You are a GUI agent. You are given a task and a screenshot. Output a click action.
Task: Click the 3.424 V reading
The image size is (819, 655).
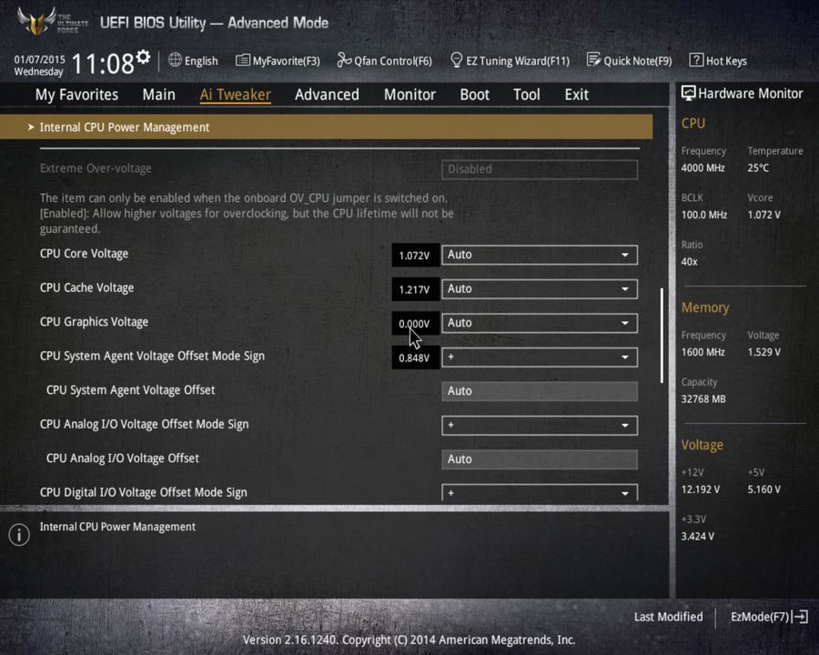(x=697, y=537)
